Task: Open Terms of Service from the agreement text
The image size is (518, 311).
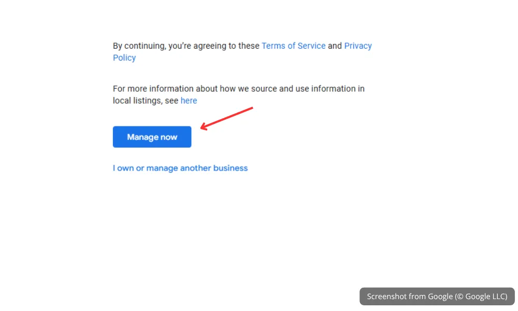Action: 293,46
